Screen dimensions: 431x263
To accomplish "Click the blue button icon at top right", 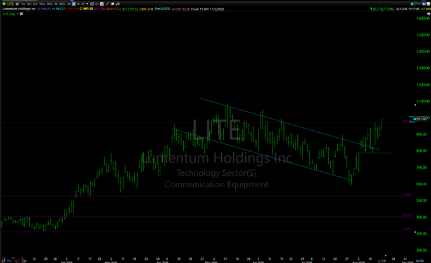I will pyautogui.click(x=424, y=4).
